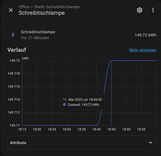This screenshot has width=161, height=156.
Task: Click the chevron arrow in Attribute row
Action: tap(150, 143)
